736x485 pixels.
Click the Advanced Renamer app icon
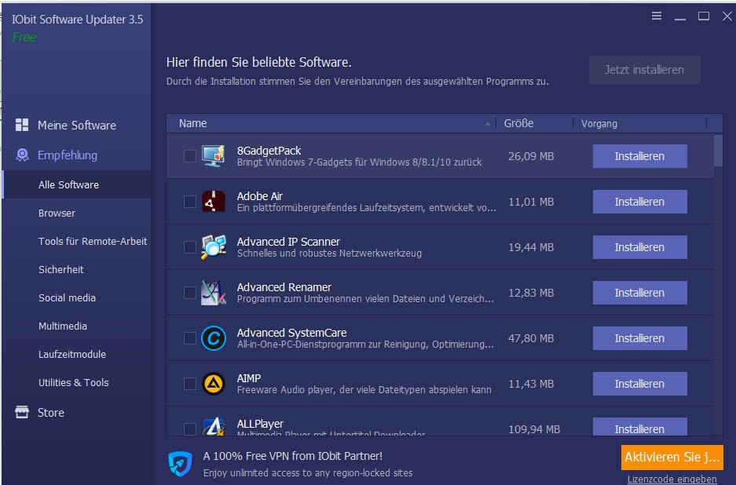(x=214, y=292)
